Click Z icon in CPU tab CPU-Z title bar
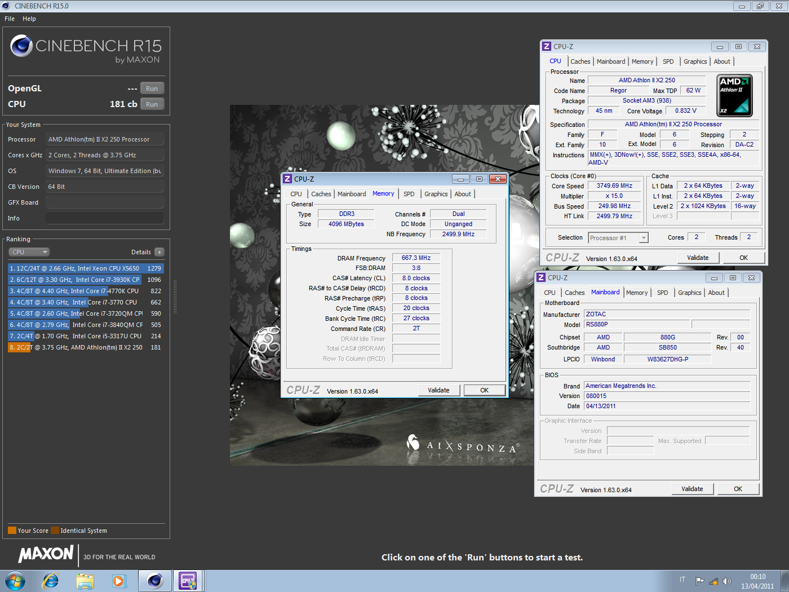 pos(547,46)
